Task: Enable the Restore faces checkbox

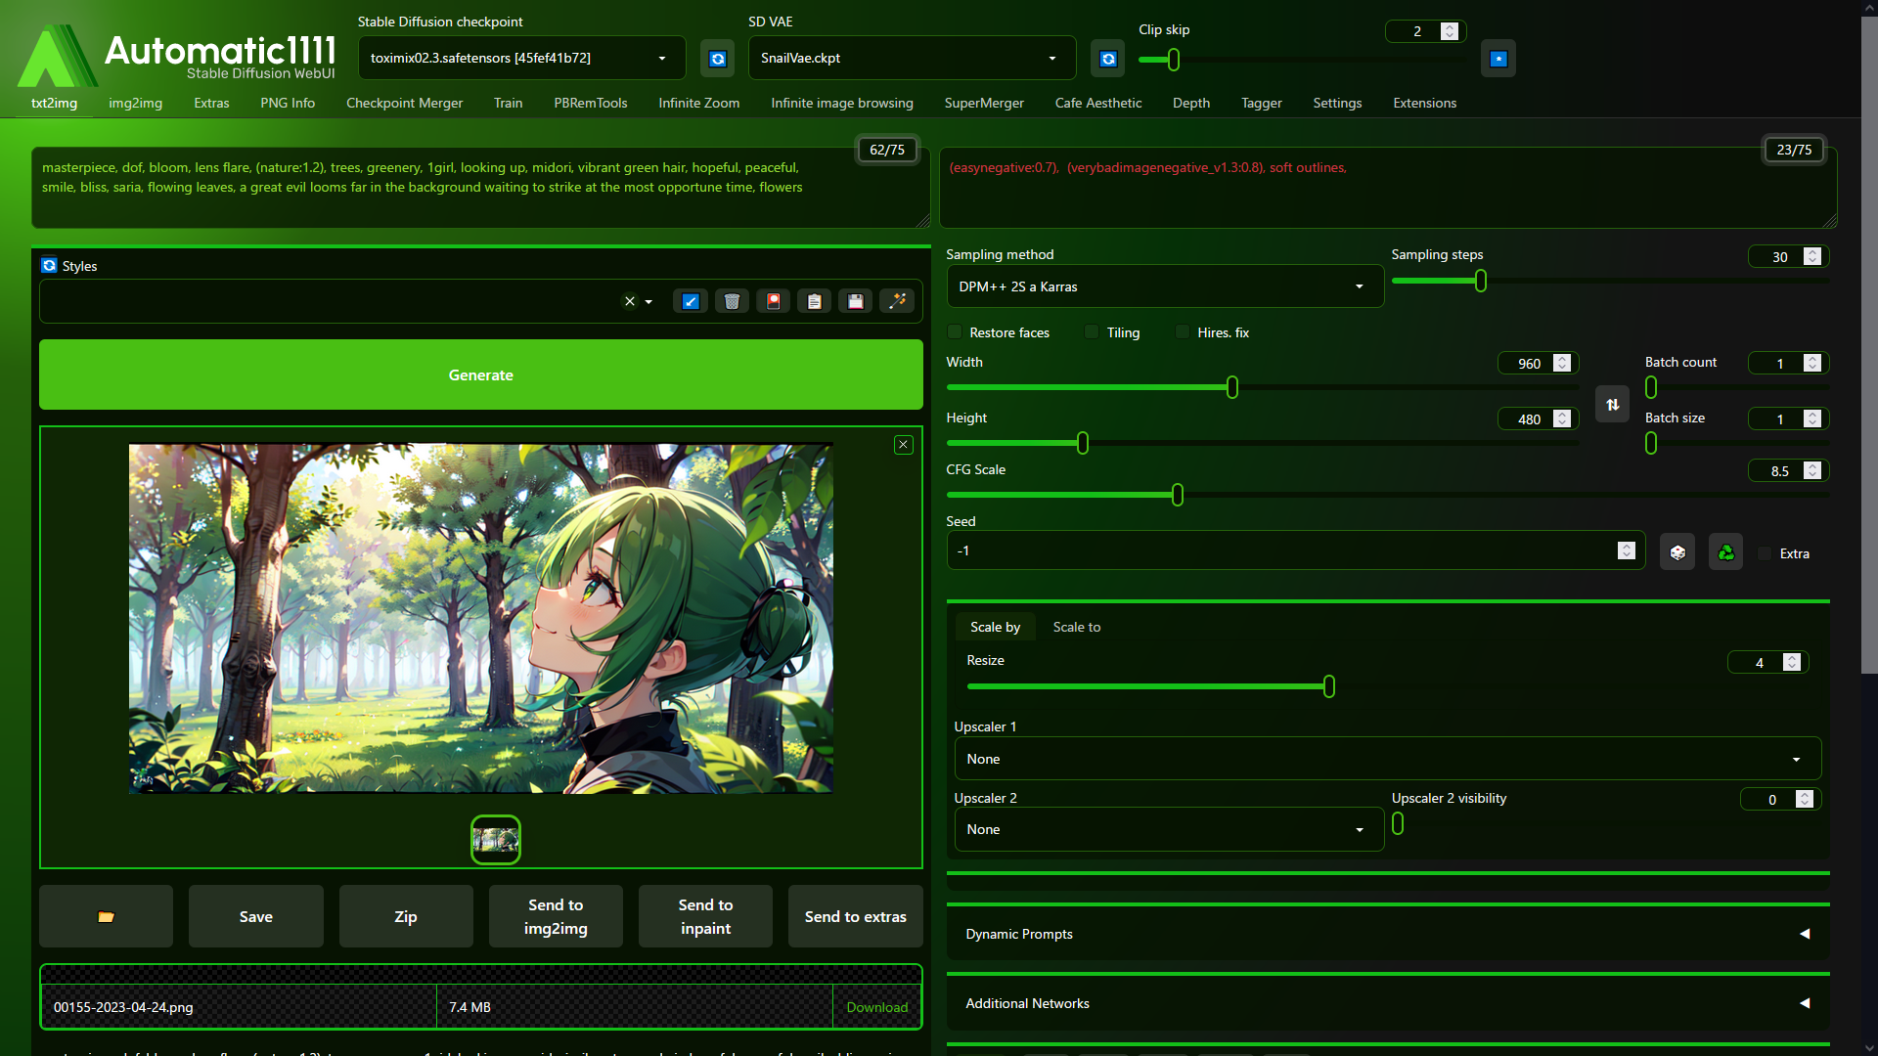Action: pyautogui.click(x=956, y=332)
